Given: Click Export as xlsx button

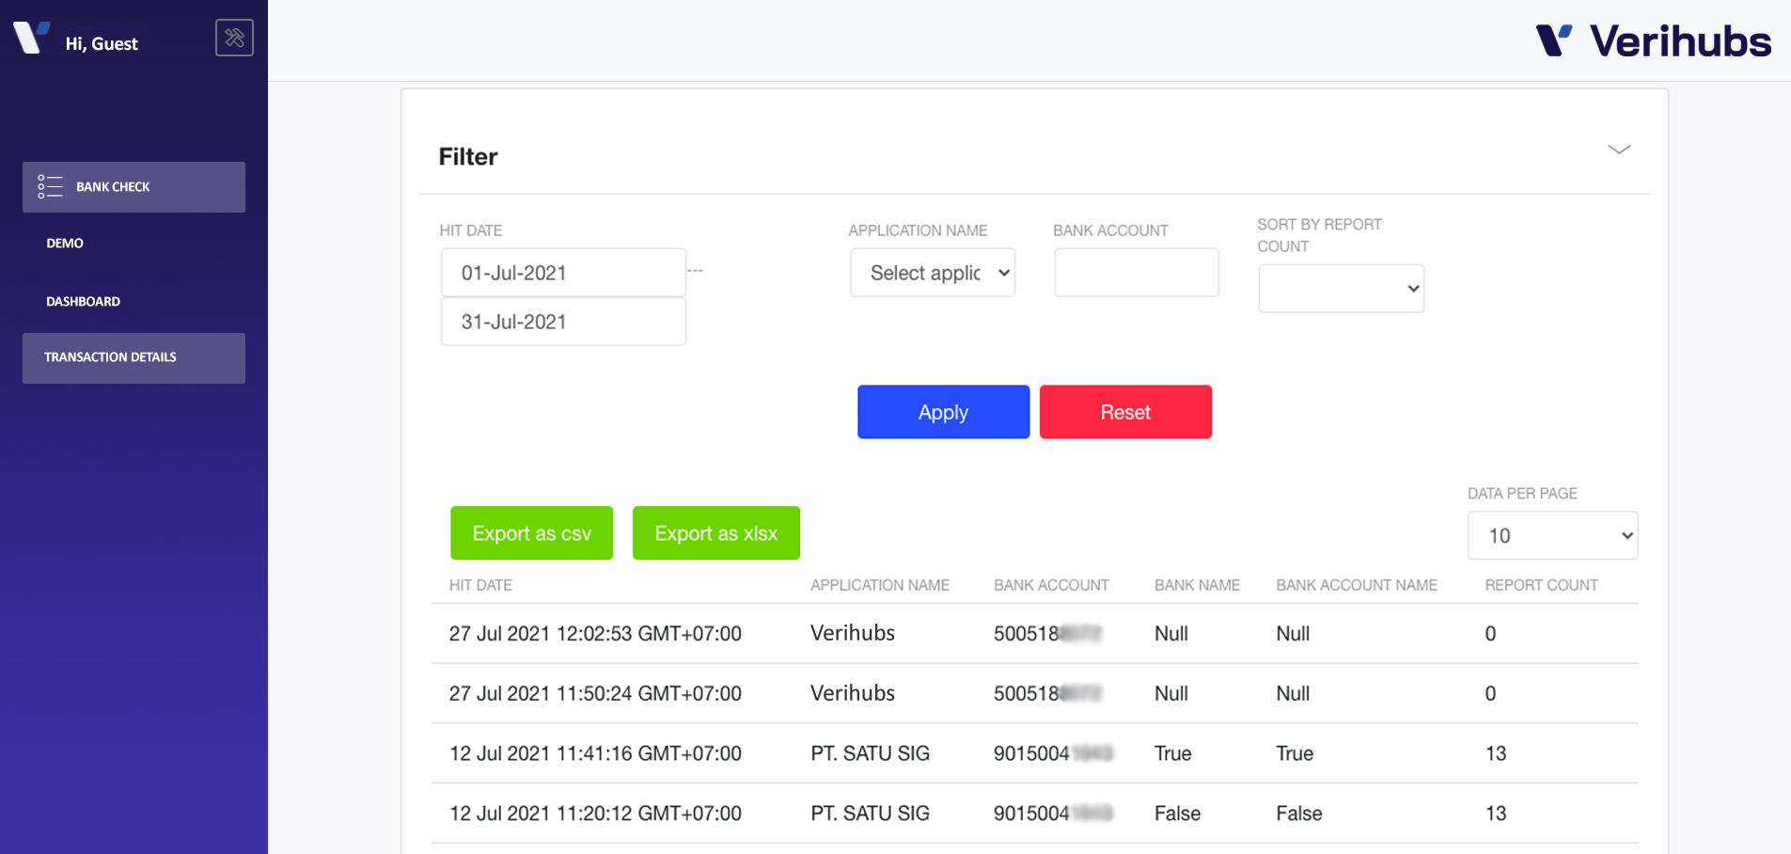Looking at the screenshot, I should tap(715, 533).
